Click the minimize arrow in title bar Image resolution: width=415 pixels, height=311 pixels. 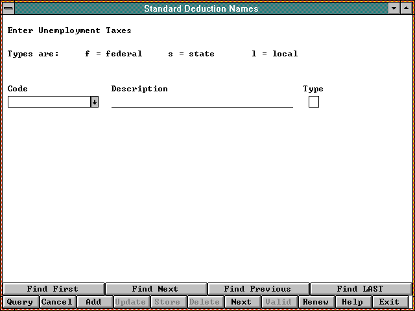coord(394,8)
